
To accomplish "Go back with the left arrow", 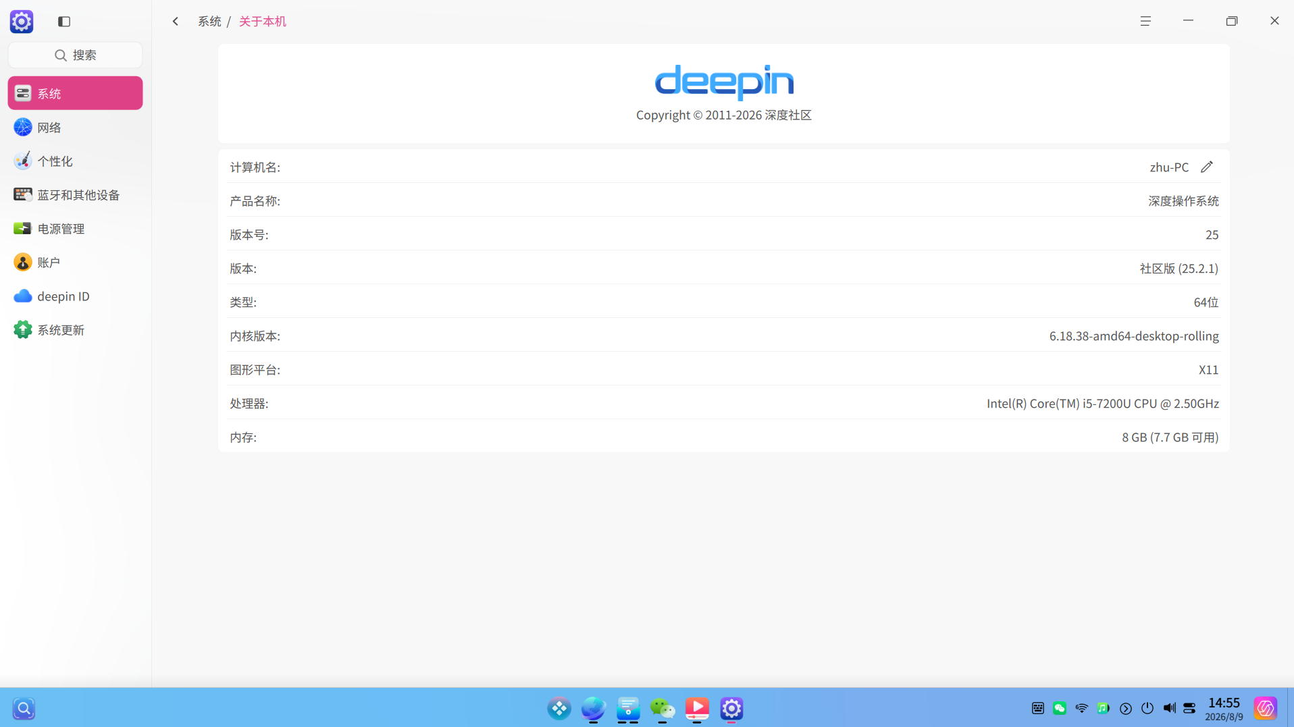I will (176, 22).
